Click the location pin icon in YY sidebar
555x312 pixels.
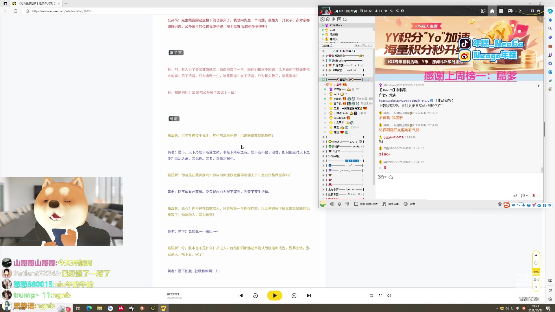[333, 19]
